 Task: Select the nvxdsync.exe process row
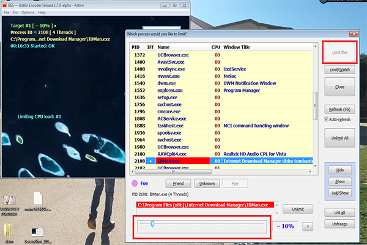(221, 69)
